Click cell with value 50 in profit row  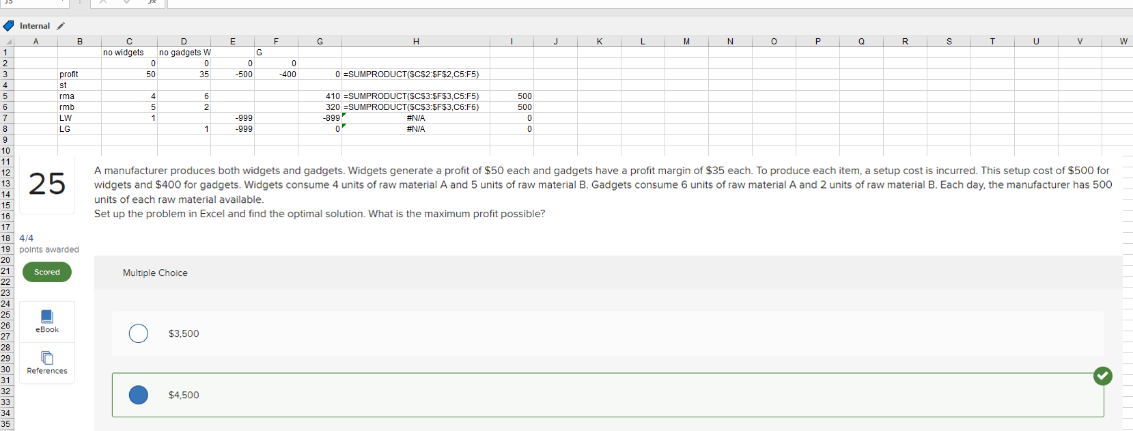pos(129,74)
